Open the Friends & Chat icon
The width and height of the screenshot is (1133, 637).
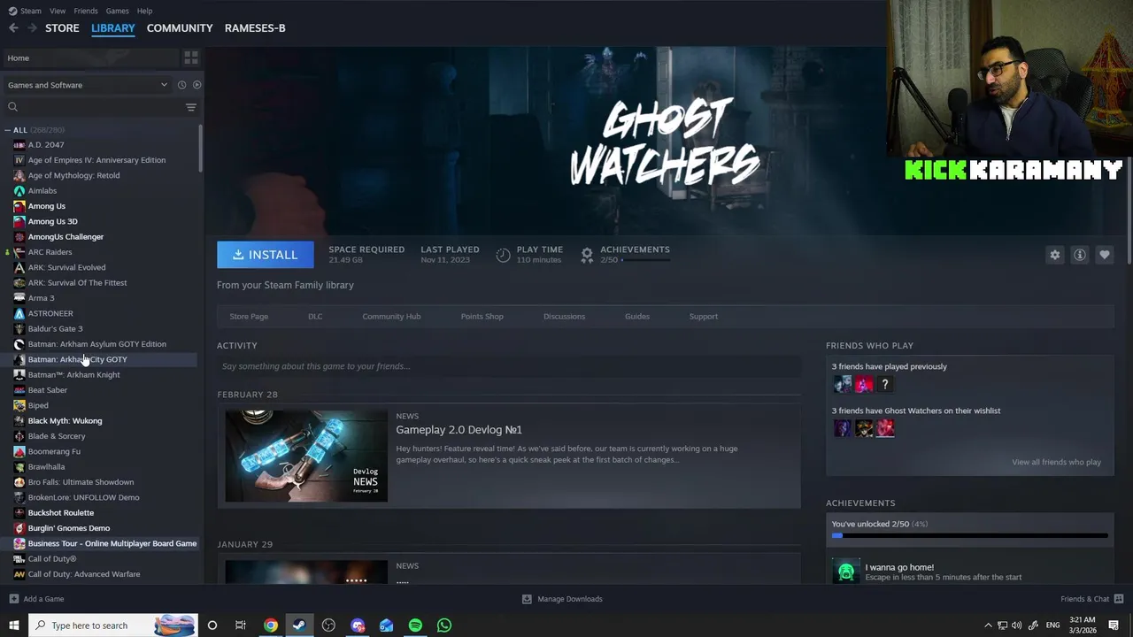point(1119,599)
